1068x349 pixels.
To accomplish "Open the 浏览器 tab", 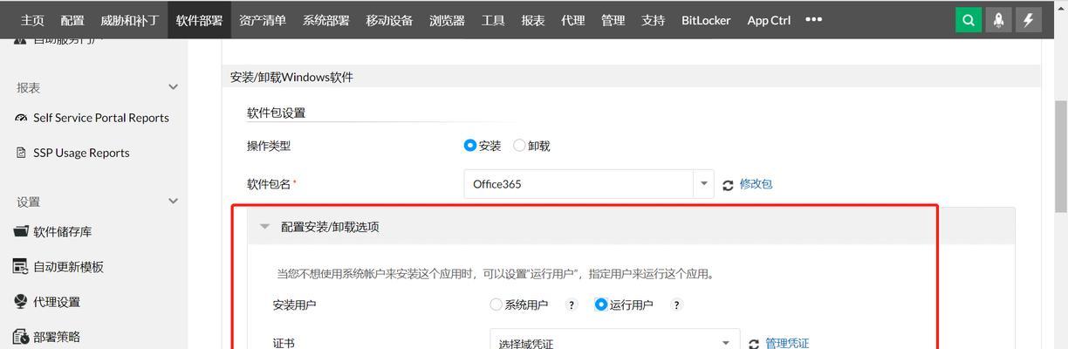I will 447,20.
